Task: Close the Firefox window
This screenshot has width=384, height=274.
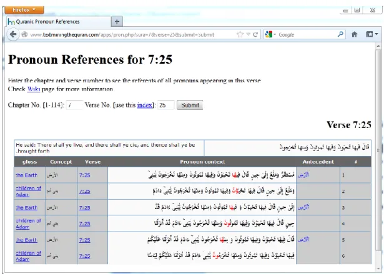Action: [373, 10]
